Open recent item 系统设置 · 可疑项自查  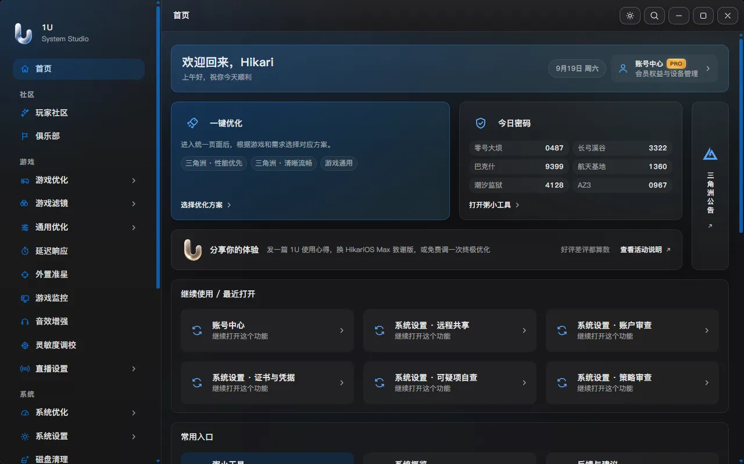click(450, 383)
